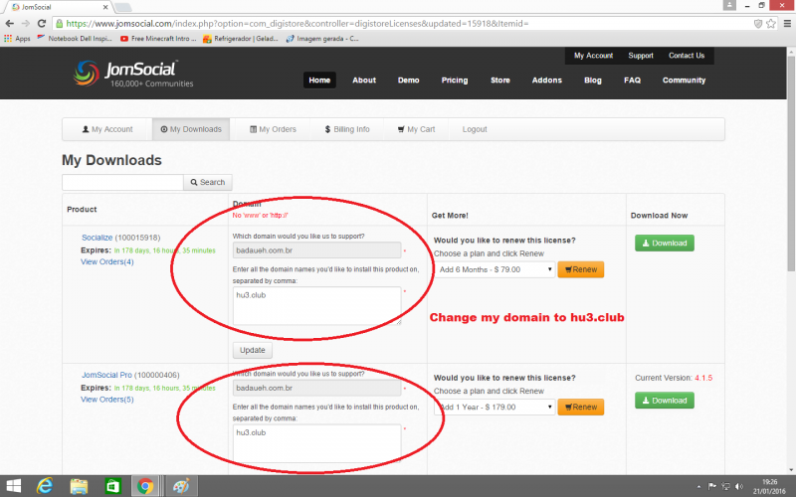Viewport: 796px width, 497px height.
Task: Click the Action Center flag tray icon
Action: point(712,486)
